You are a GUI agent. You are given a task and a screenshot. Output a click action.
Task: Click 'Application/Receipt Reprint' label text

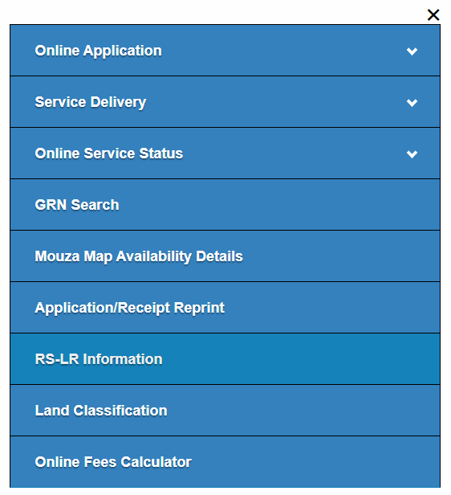pos(129,308)
